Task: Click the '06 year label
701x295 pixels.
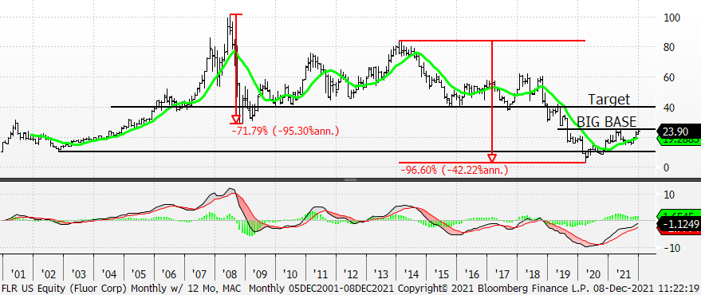Action: (x=169, y=273)
